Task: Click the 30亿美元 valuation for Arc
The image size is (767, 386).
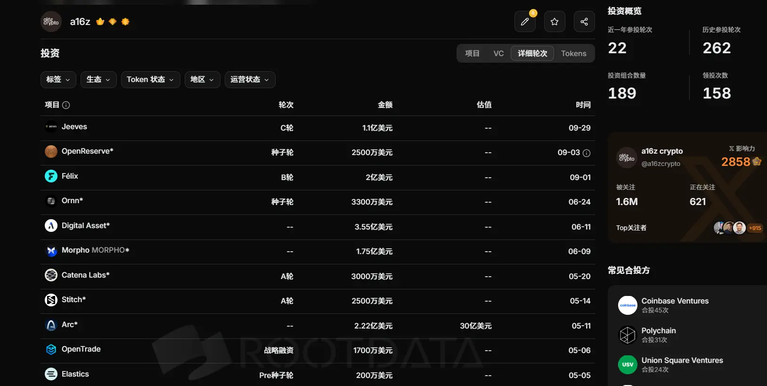Action: (x=476, y=326)
